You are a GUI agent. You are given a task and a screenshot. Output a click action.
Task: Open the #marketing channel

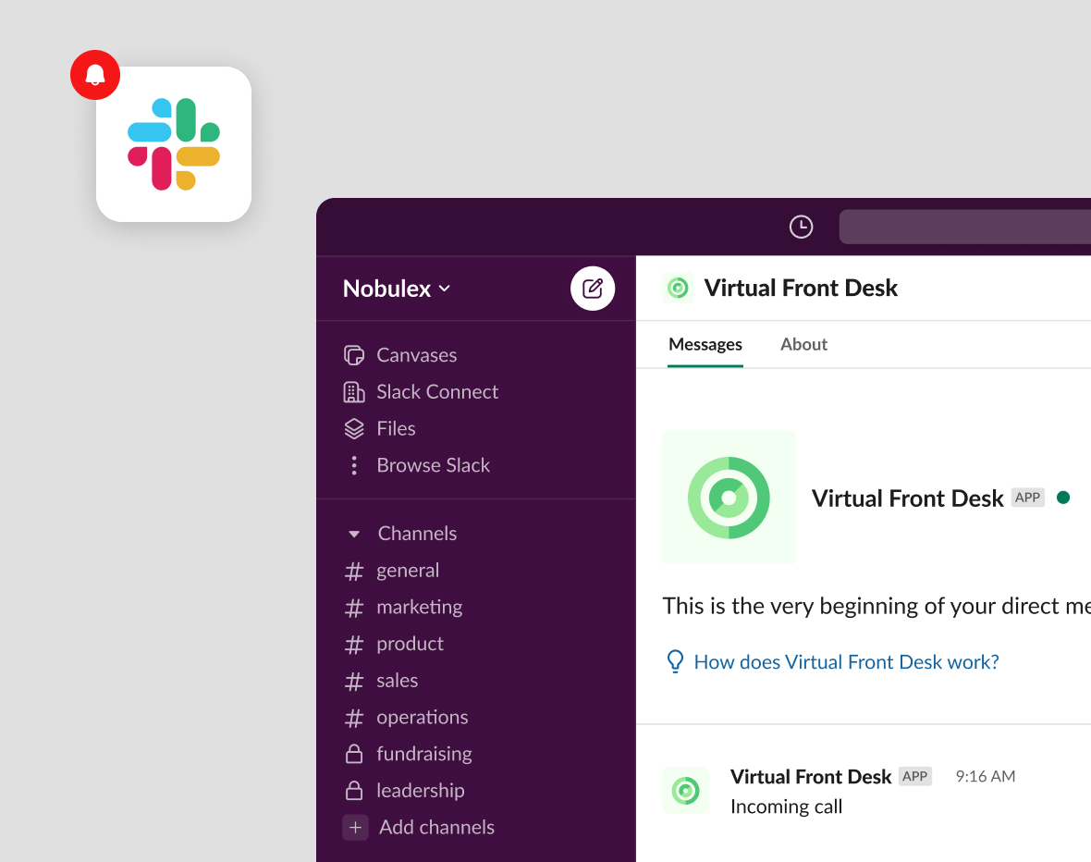pyautogui.click(x=403, y=608)
